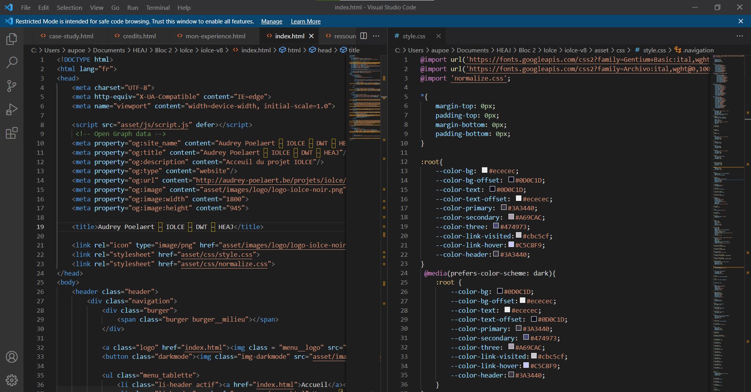Click the iolce-v8 breadcrumb in left editor
The width and height of the screenshot is (751, 392).
click(212, 50)
